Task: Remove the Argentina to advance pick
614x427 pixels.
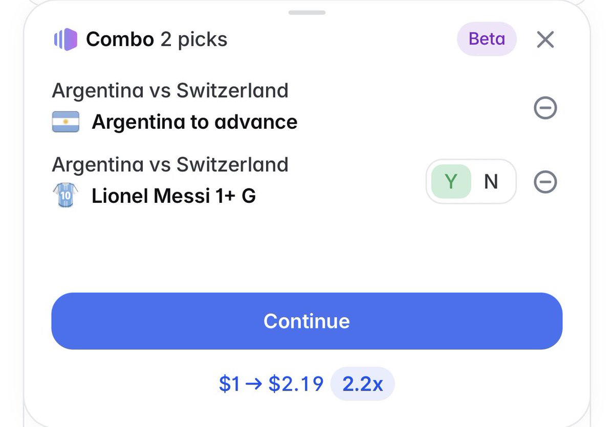Action: click(x=545, y=108)
